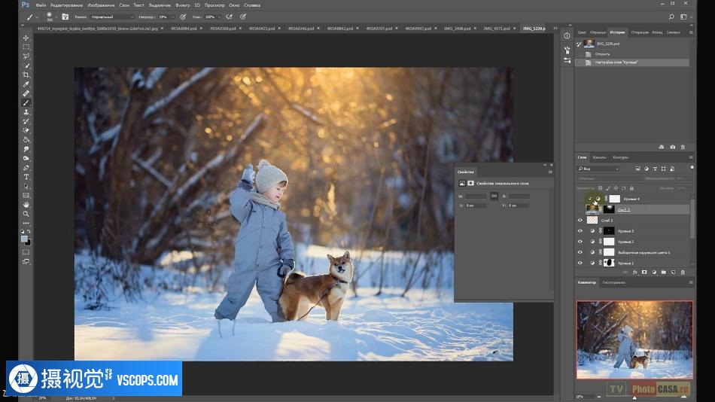
Task: Click the Navigator preview thumbnail
Action: click(634, 340)
